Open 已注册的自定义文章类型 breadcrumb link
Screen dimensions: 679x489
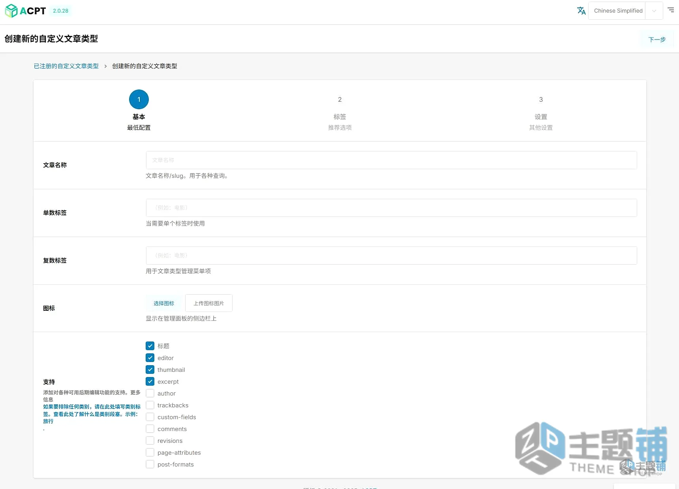66,66
